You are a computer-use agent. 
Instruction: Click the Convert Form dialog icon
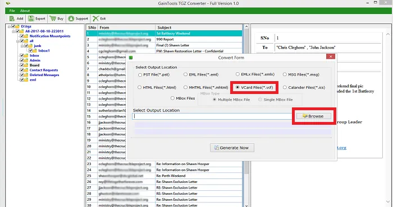tap(131, 58)
